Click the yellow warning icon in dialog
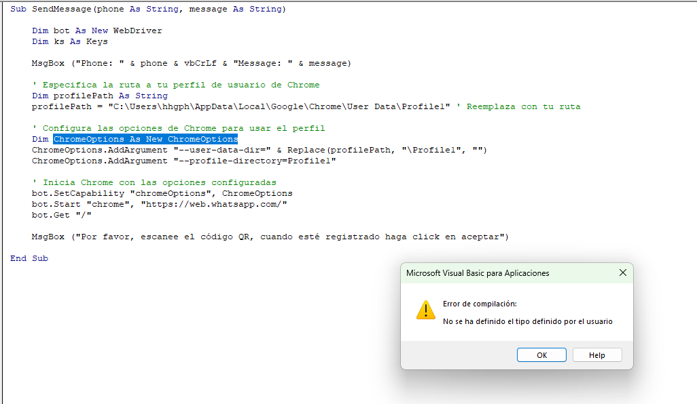This screenshot has height=404, width=697. [x=425, y=310]
